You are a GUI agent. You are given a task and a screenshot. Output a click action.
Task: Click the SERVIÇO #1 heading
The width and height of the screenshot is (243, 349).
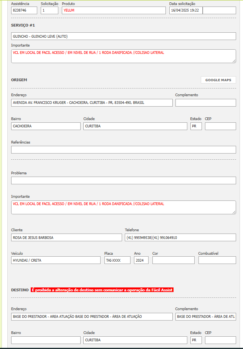[23, 25]
